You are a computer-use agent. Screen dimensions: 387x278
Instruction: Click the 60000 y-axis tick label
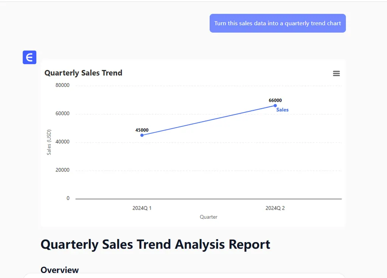[62, 114]
